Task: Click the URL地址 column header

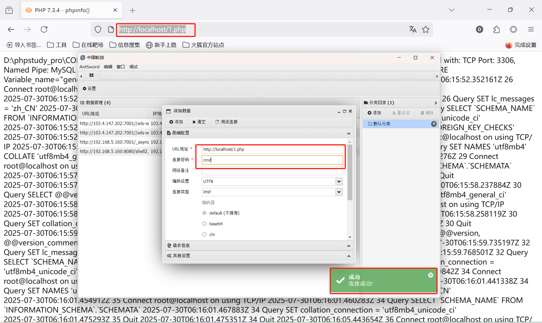Action: 114,114
